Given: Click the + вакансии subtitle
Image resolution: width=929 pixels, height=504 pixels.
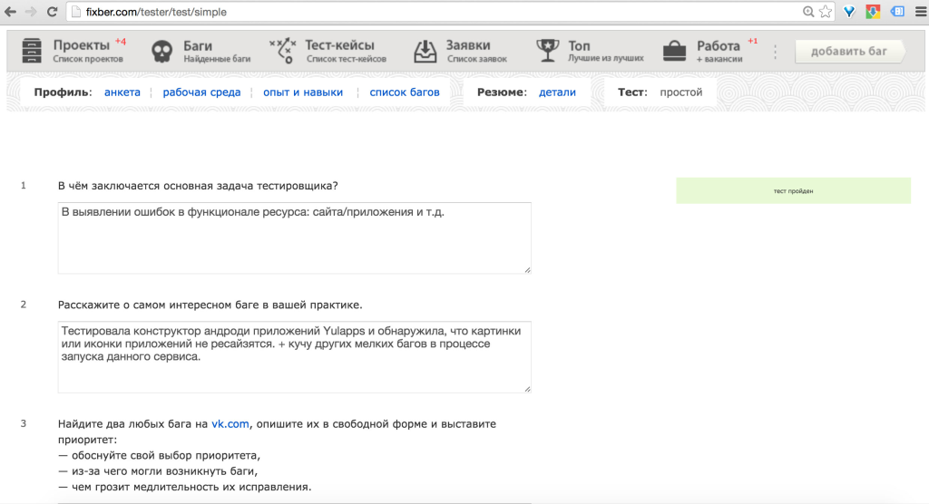Looking at the screenshot, I should pos(719,59).
